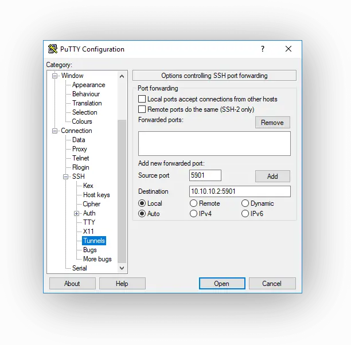The height and width of the screenshot is (345, 351).
Task: Click the Forwarded ports list box
Action: click(x=214, y=143)
